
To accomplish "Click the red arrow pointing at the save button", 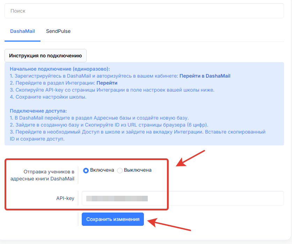I will (x=169, y=225).
